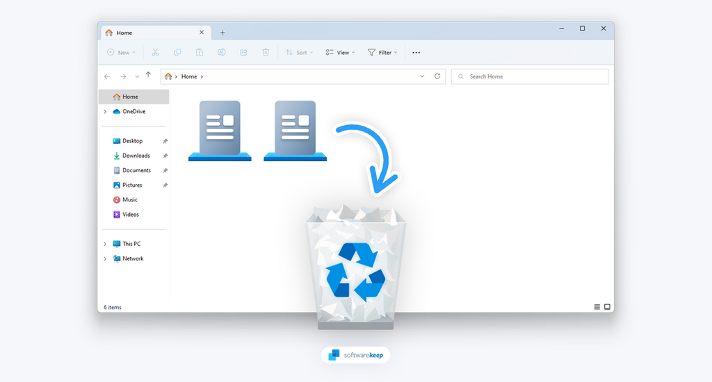Refresh the Home folder view
Image resolution: width=712 pixels, height=382 pixels.
click(437, 76)
